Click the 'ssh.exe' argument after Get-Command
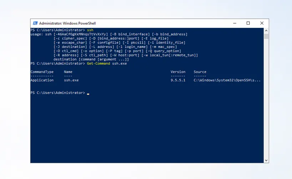Image resolution: width=292 pixels, height=179 pixels. tap(119, 63)
